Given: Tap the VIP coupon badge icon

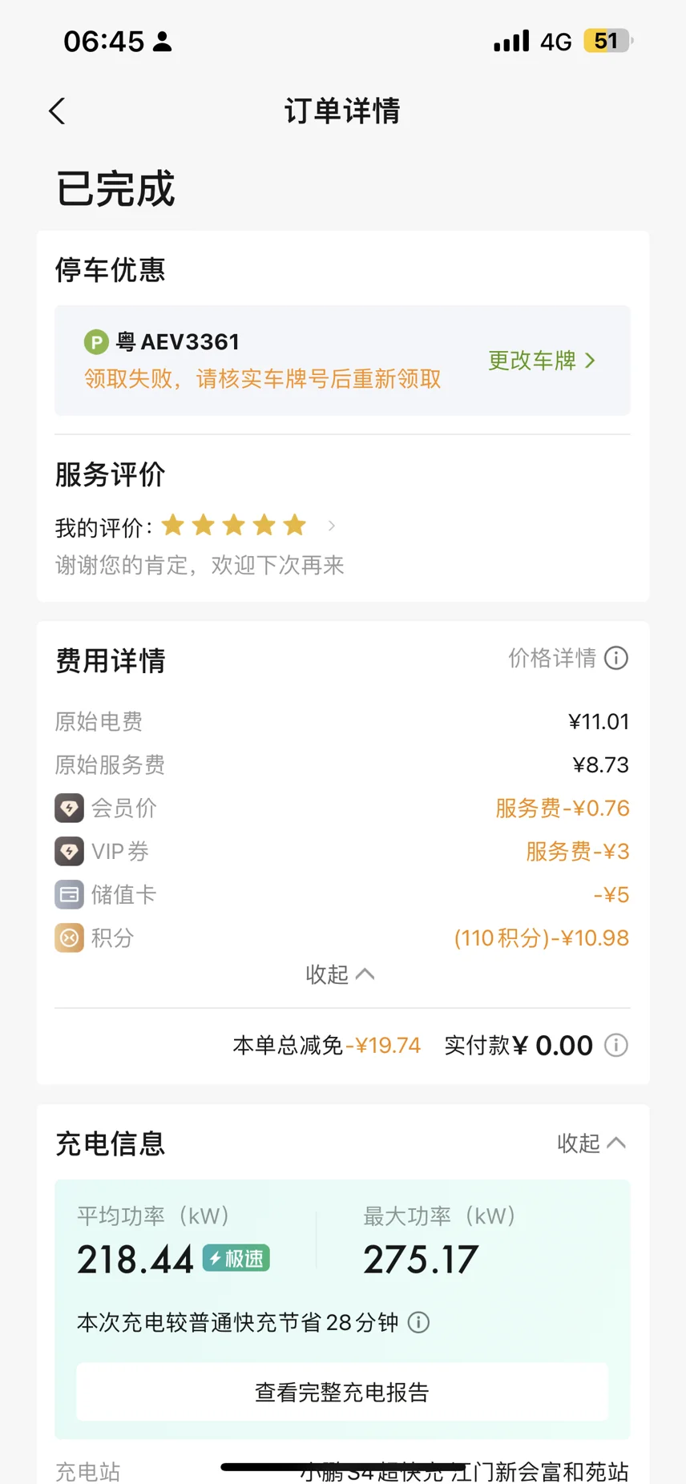Looking at the screenshot, I should 69,851.
